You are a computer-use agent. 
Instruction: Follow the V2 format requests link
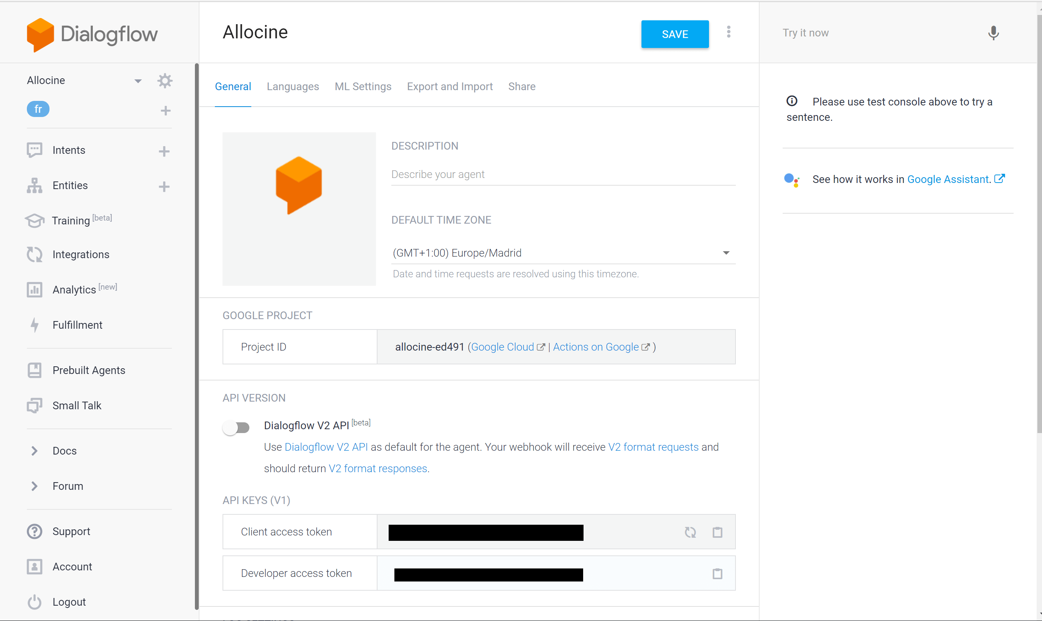point(653,447)
